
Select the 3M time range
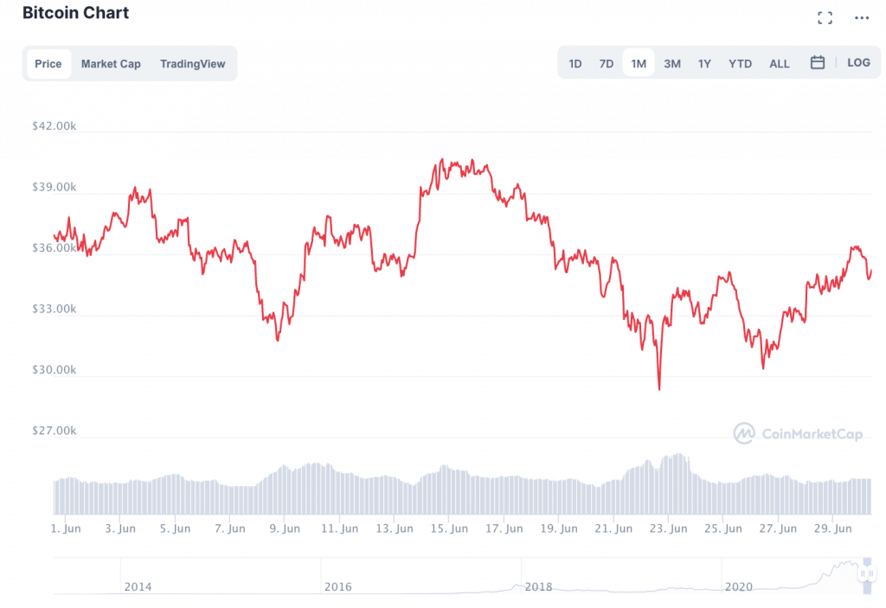click(x=672, y=64)
